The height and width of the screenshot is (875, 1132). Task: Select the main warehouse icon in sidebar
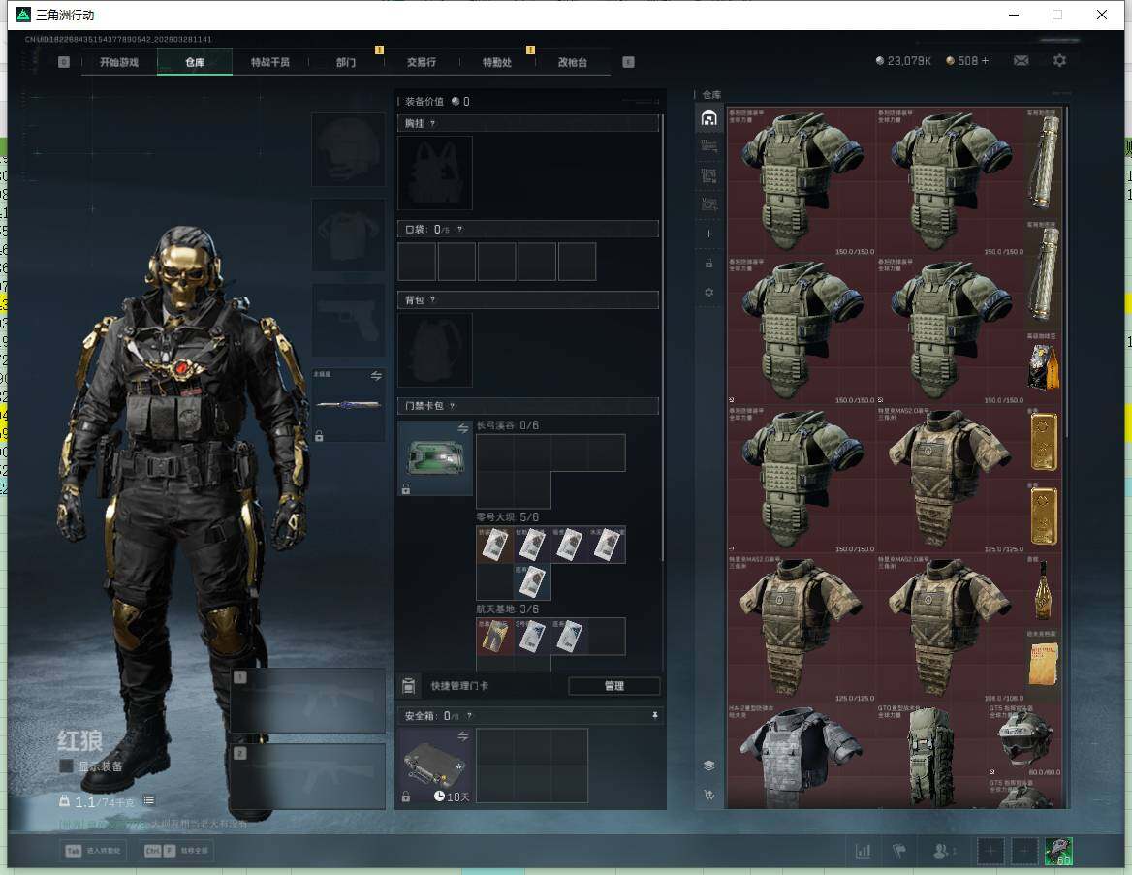click(708, 117)
